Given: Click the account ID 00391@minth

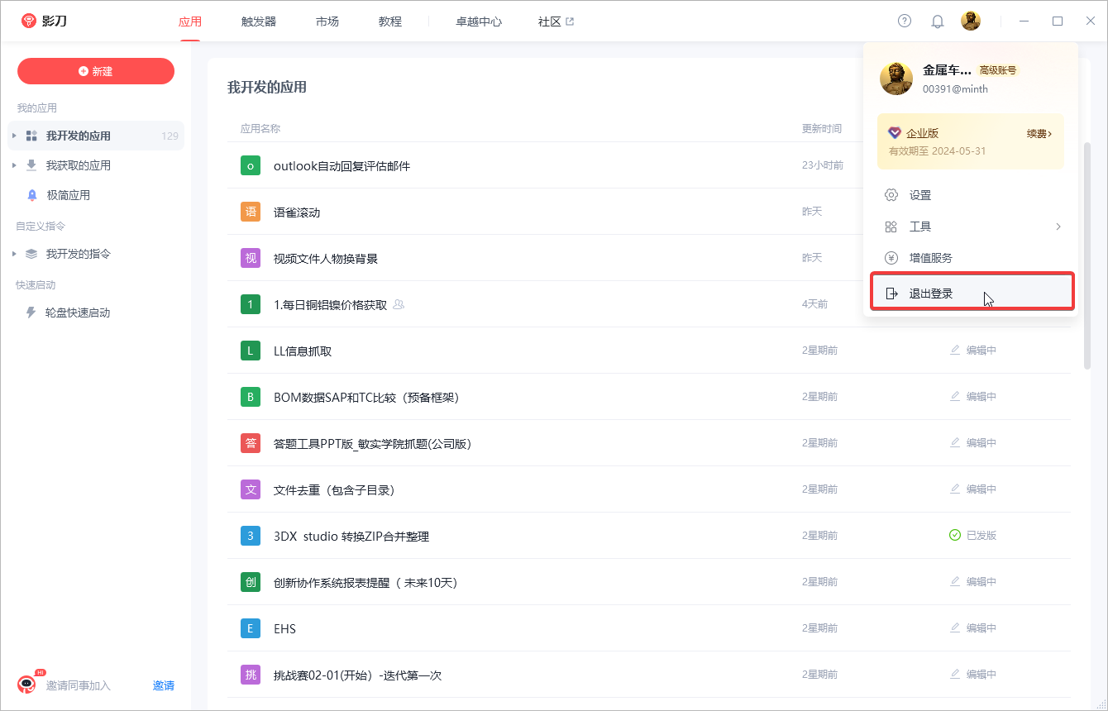Looking at the screenshot, I should point(955,88).
